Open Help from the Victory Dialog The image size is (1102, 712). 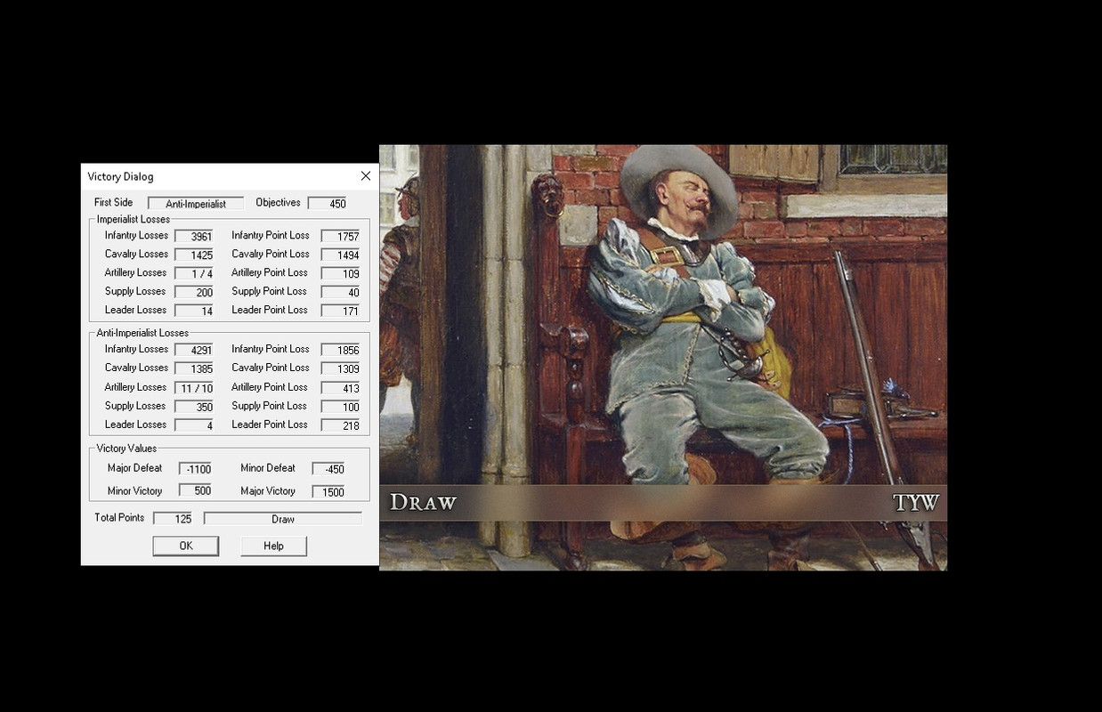pos(273,546)
